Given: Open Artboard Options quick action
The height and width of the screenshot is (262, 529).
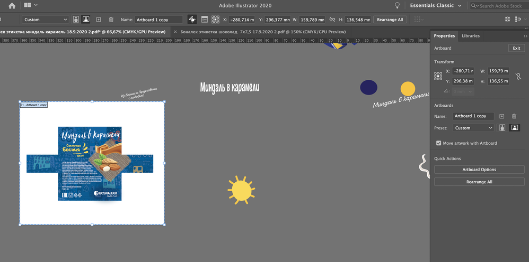Looking at the screenshot, I should (x=479, y=170).
